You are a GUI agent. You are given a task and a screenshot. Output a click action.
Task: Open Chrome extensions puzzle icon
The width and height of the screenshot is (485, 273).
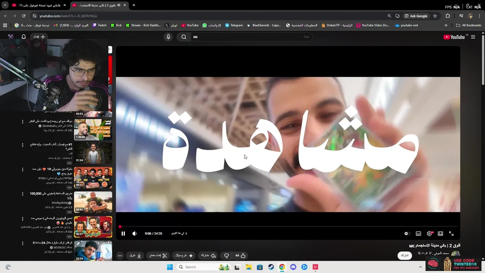coord(447,16)
